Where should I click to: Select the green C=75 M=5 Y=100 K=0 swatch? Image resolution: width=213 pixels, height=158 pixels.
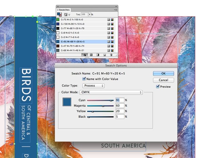[85, 20]
